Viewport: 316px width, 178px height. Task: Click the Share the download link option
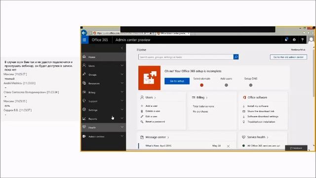[261, 111]
